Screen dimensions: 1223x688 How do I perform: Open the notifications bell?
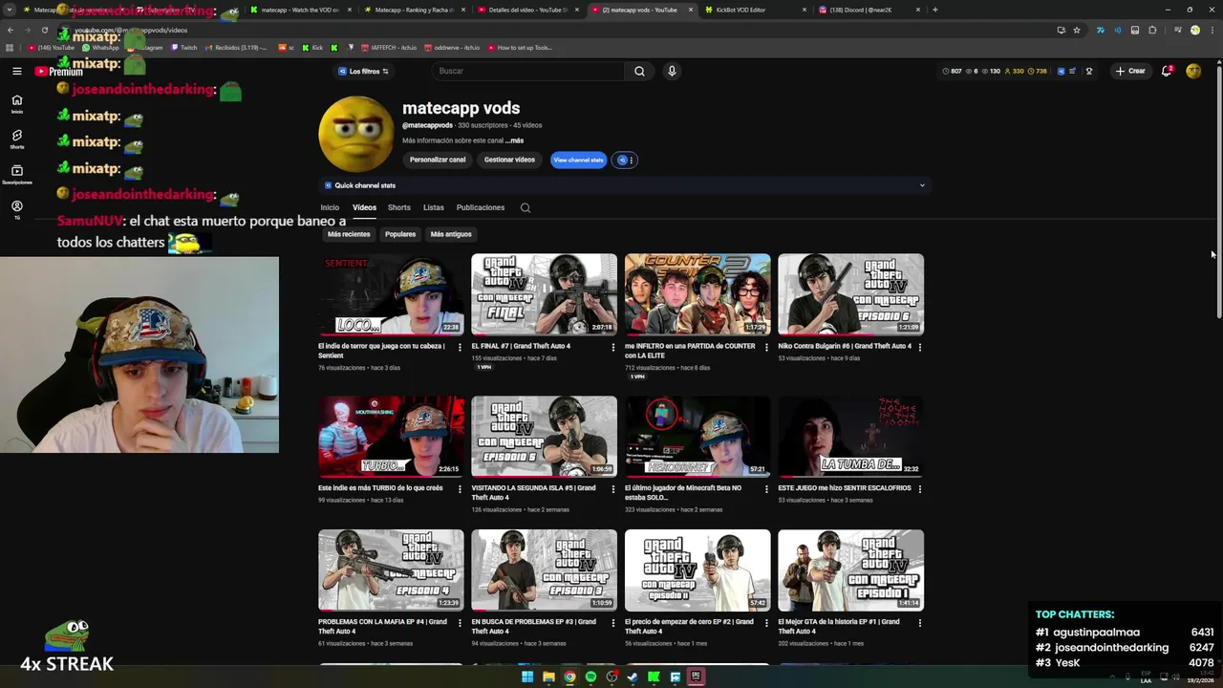[x=1167, y=71]
